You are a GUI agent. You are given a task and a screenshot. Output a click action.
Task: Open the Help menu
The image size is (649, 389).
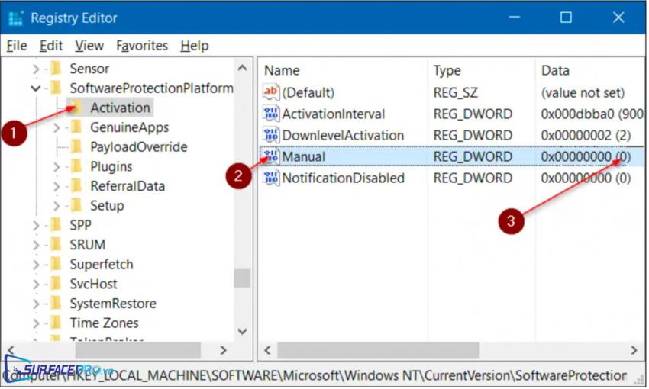(x=194, y=46)
